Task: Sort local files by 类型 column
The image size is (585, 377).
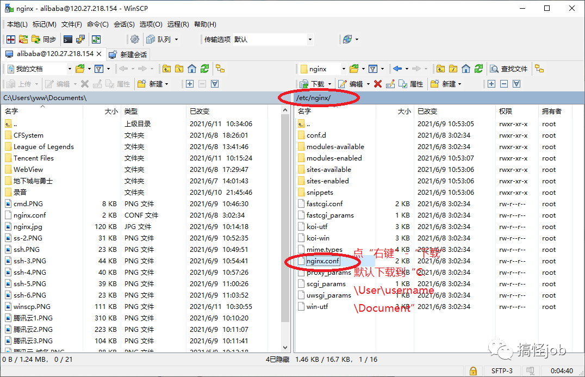Action: pos(153,111)
